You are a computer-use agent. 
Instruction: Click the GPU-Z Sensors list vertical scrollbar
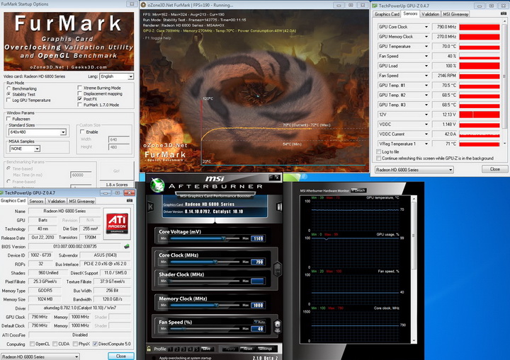point(504,83)
